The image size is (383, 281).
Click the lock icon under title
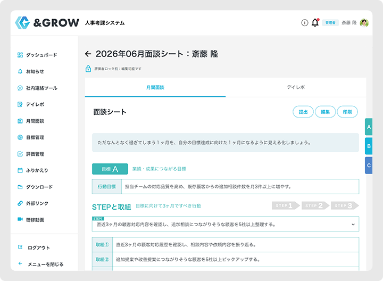[x=88, y=69]
